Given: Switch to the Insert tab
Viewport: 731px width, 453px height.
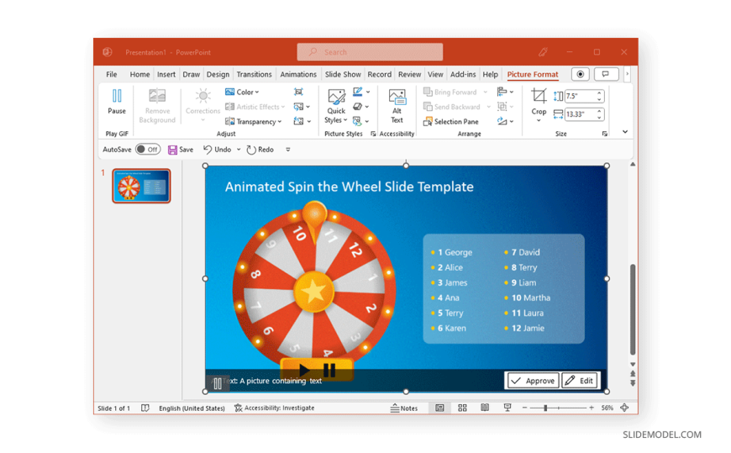Looking at the screenshot, I should pyautogui.click(x=166, y=74).
